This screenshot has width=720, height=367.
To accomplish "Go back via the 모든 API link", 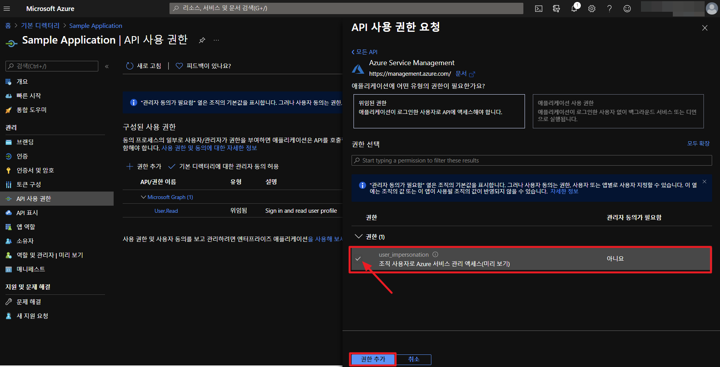I will click(365, 52).
